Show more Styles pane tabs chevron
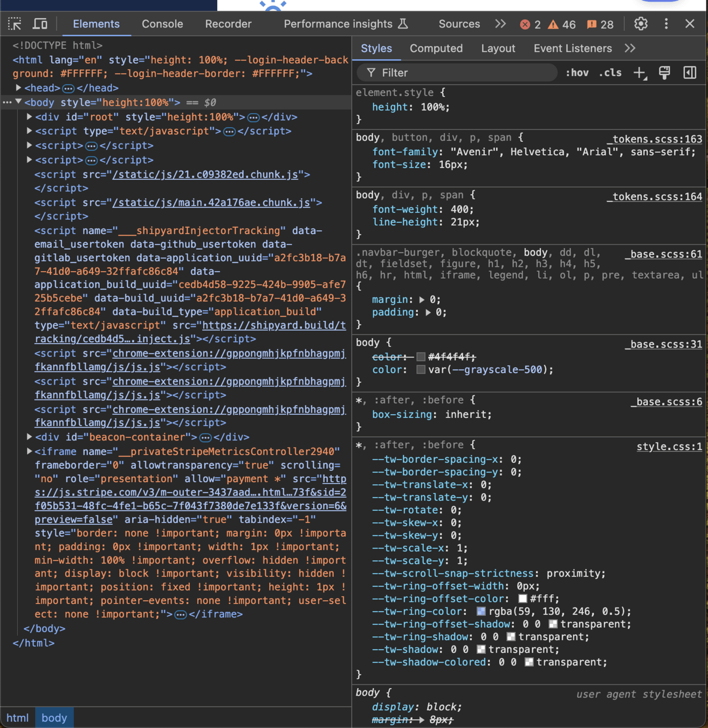Screen dimensions: 708x728 630,48
